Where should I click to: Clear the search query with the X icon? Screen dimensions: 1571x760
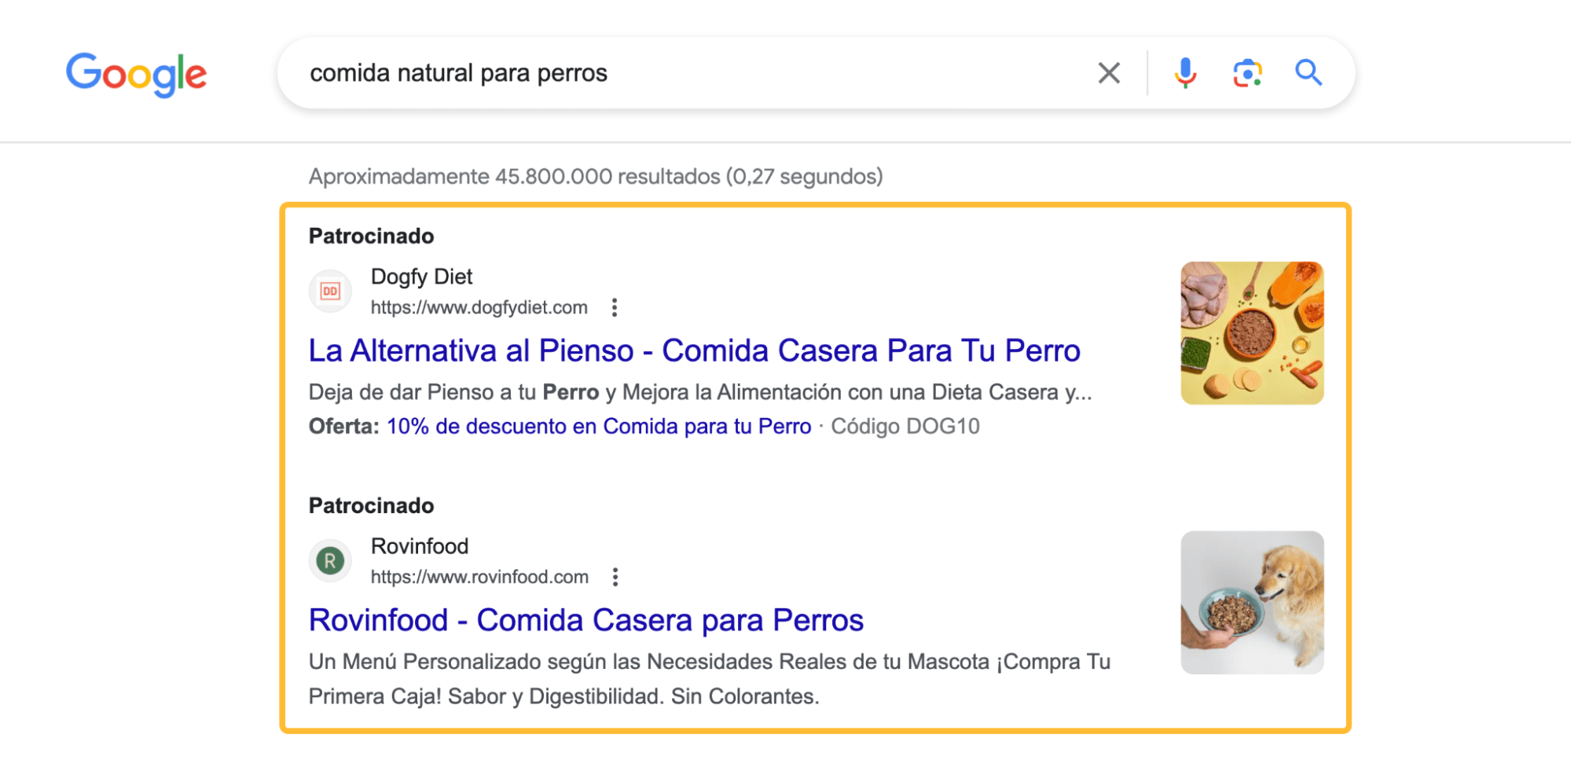click(x=1108, y=72)
